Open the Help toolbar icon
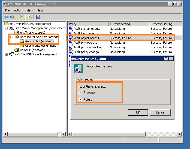This screenshot has width=190, height=149. click(x=38, y=17)
